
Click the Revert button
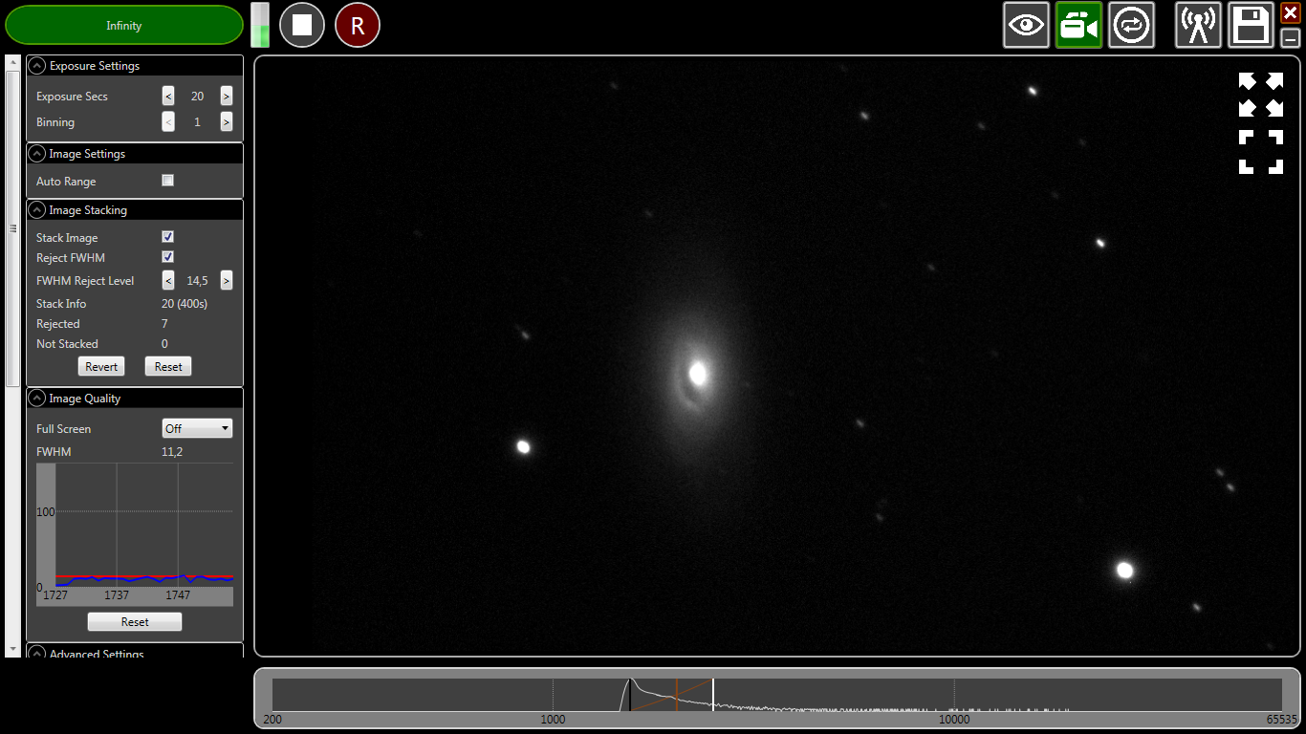click(x=101, y=366)
